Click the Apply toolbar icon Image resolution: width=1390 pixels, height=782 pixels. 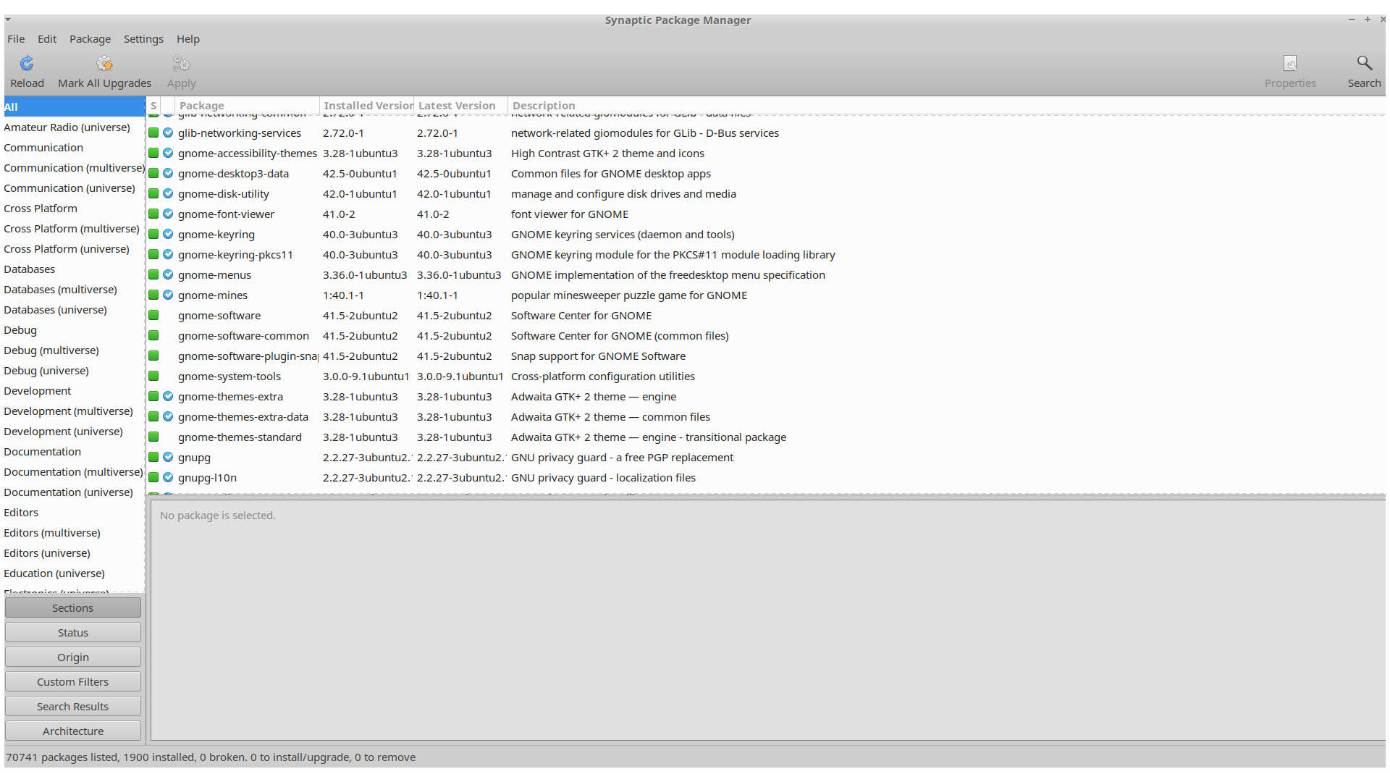click(x=181, y=64)
